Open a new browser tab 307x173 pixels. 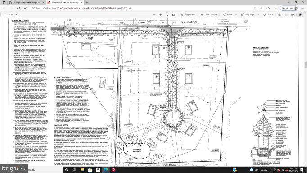pyautogui.click(x=87, y=3)
